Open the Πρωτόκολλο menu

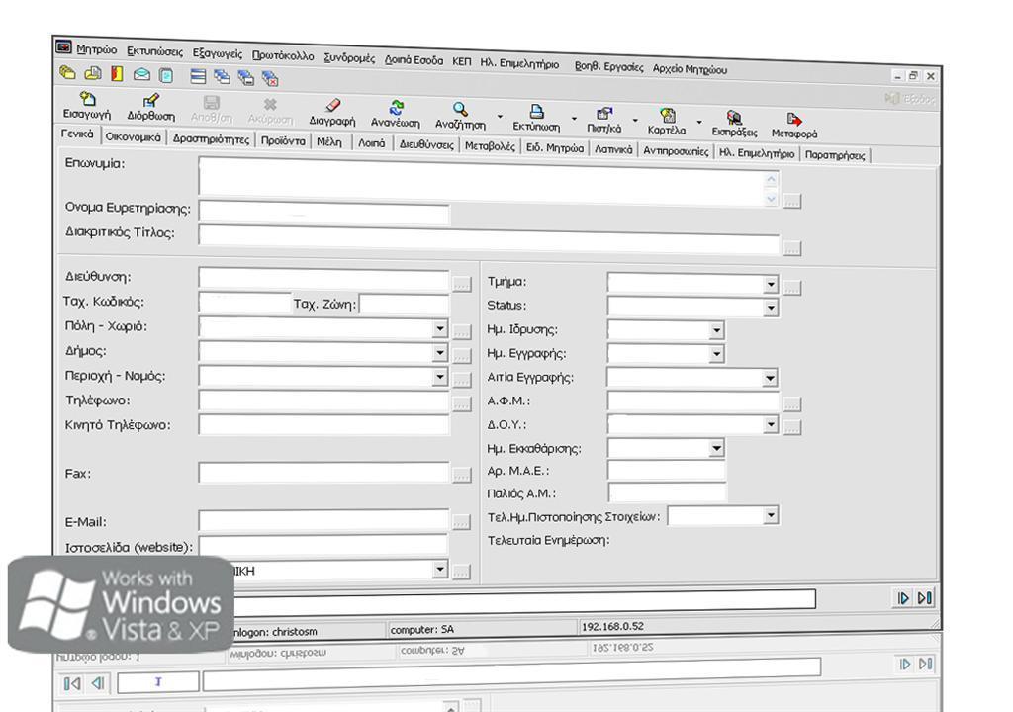point(283,55)
